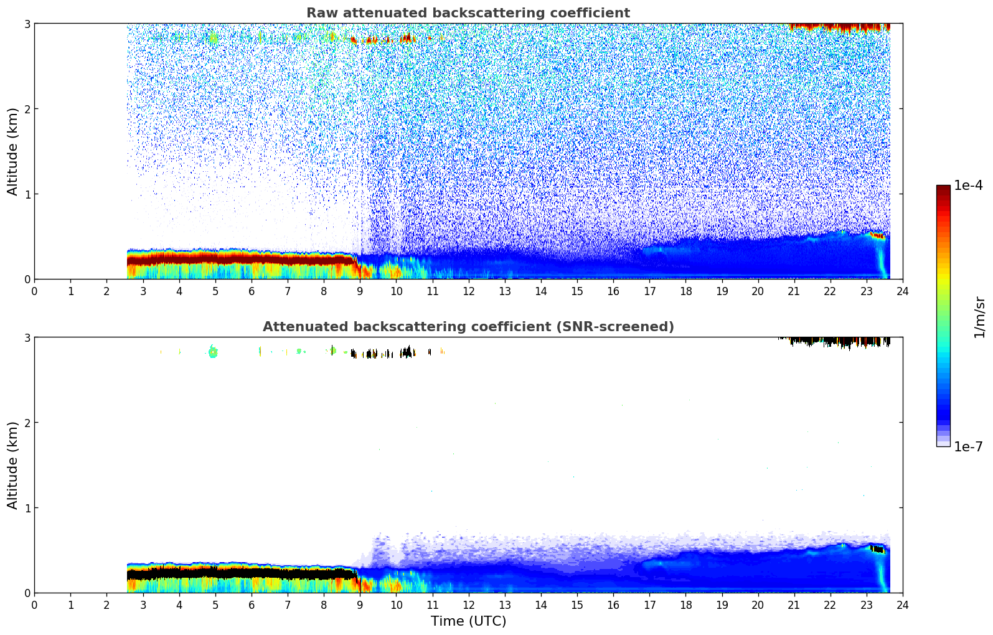Click the '1e-7' colorbar minimum label
Viewport: 993px width, 635px height.
point(968,447)
